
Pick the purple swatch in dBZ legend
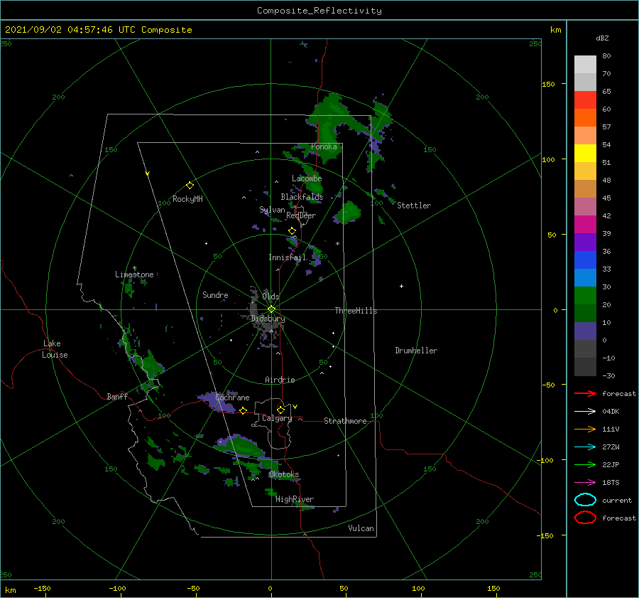(x=585, y=242)
